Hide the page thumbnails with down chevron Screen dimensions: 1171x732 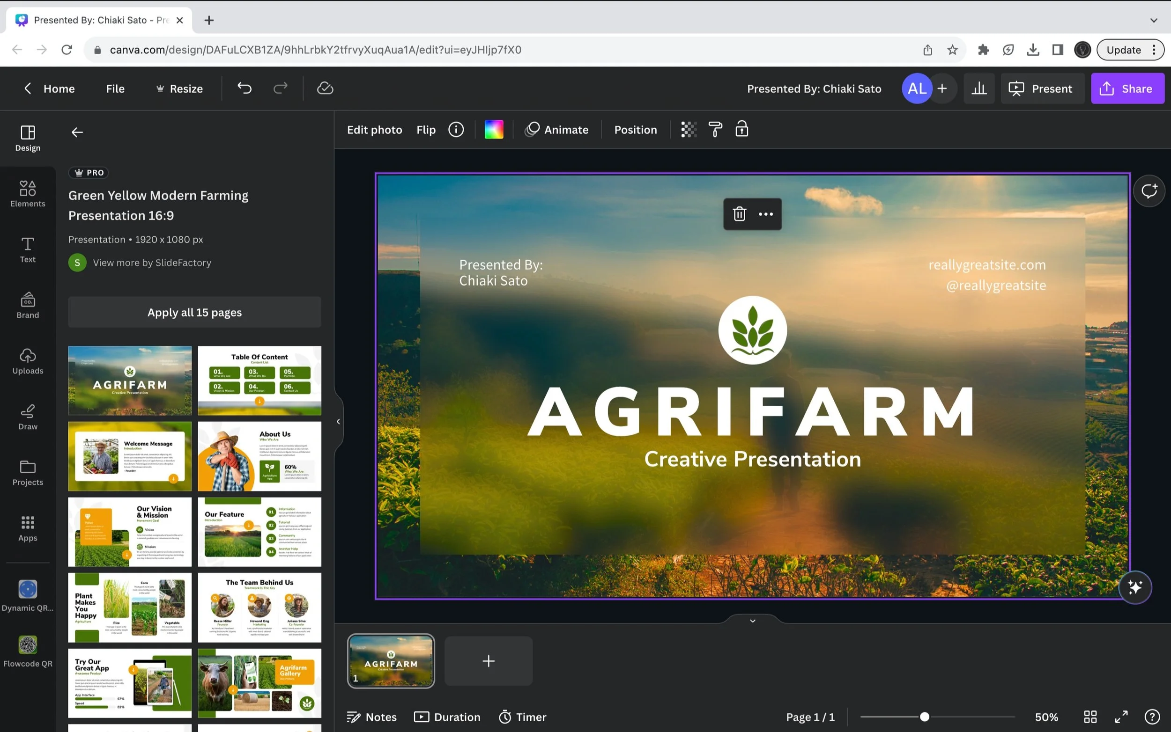pos(752,621)
